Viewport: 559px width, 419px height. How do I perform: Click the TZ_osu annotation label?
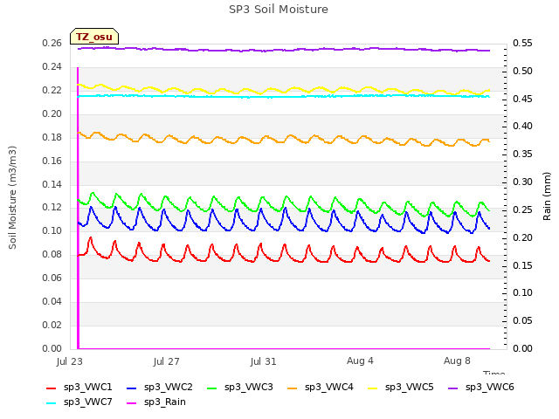point(94,37)
